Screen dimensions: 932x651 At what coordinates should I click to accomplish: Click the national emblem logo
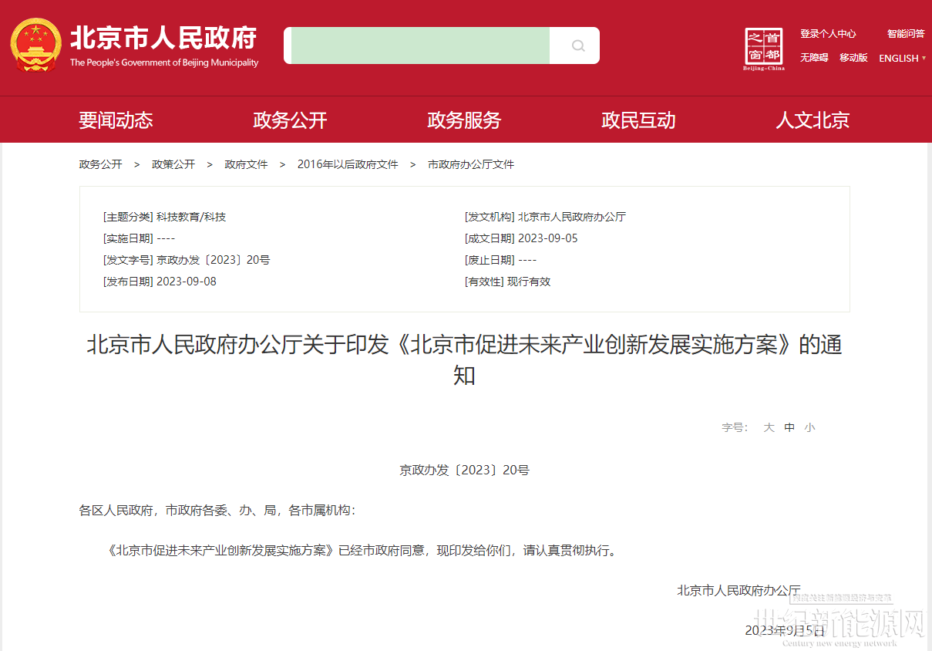click(35, 46)
